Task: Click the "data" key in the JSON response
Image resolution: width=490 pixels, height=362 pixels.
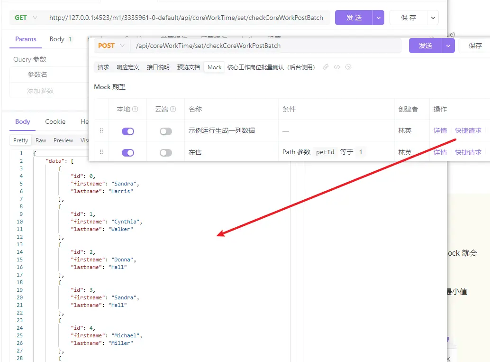Action: [55, 161]
